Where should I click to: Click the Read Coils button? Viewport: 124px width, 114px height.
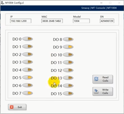pos(103,79)
